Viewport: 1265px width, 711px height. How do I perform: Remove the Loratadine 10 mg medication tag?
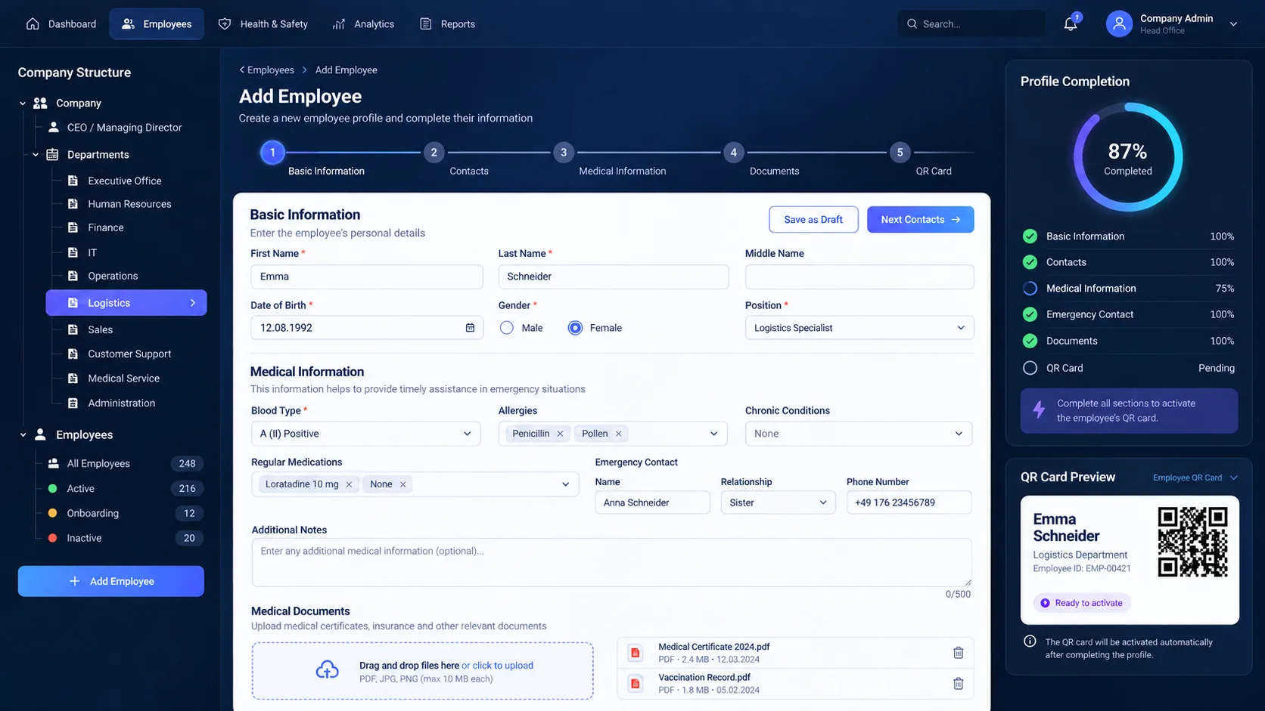pos(349,484)
